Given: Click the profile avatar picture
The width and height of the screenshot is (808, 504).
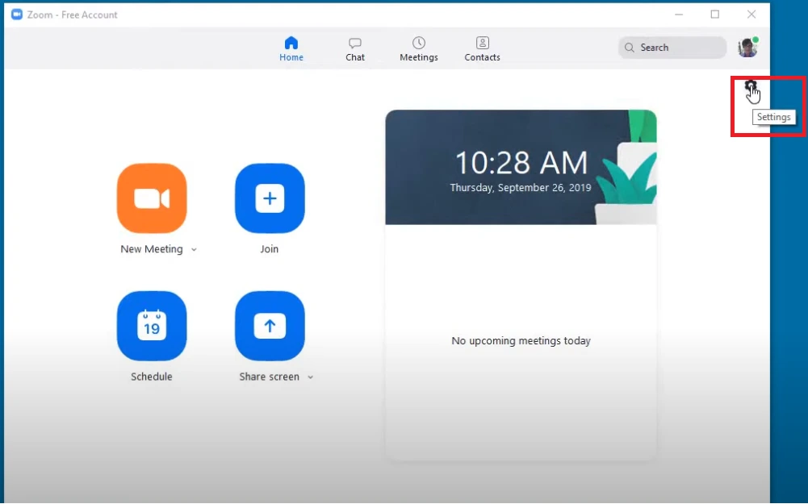Looking at the screenshot, I should [x=747, y=48].
